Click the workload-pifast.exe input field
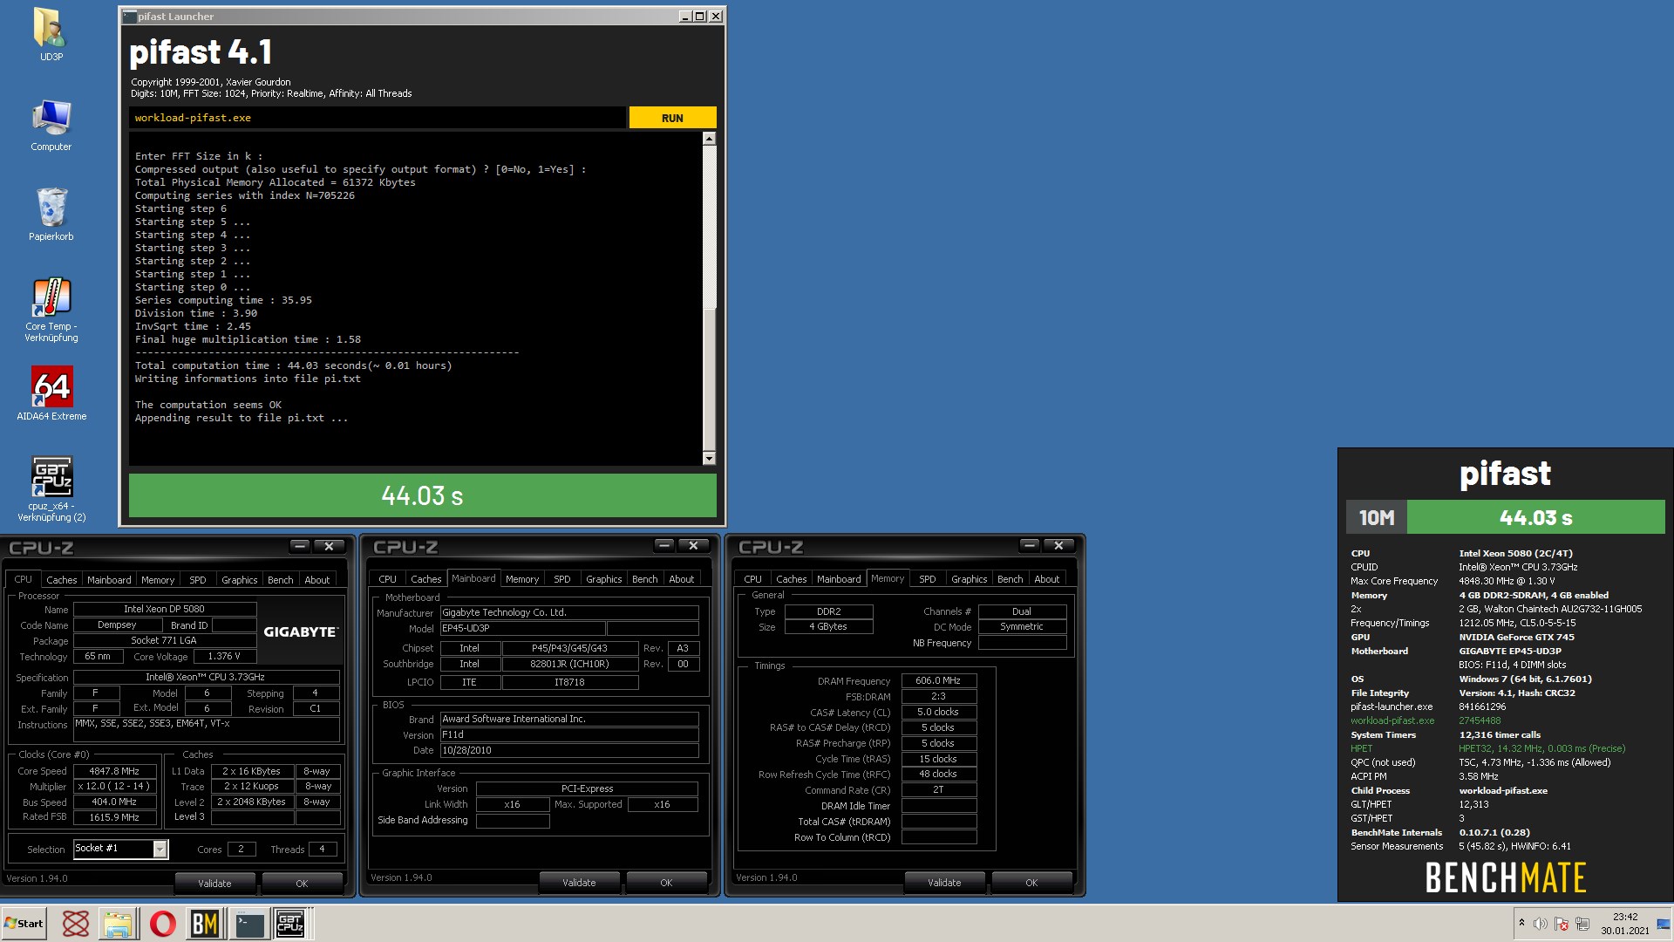The height and width of the screenshot is (942, 1674). click(378, 118)
